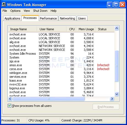Screen dimensions: 127x125
Task: Click the Task Manager title bar icon
Action: click(x=4, y=4)
